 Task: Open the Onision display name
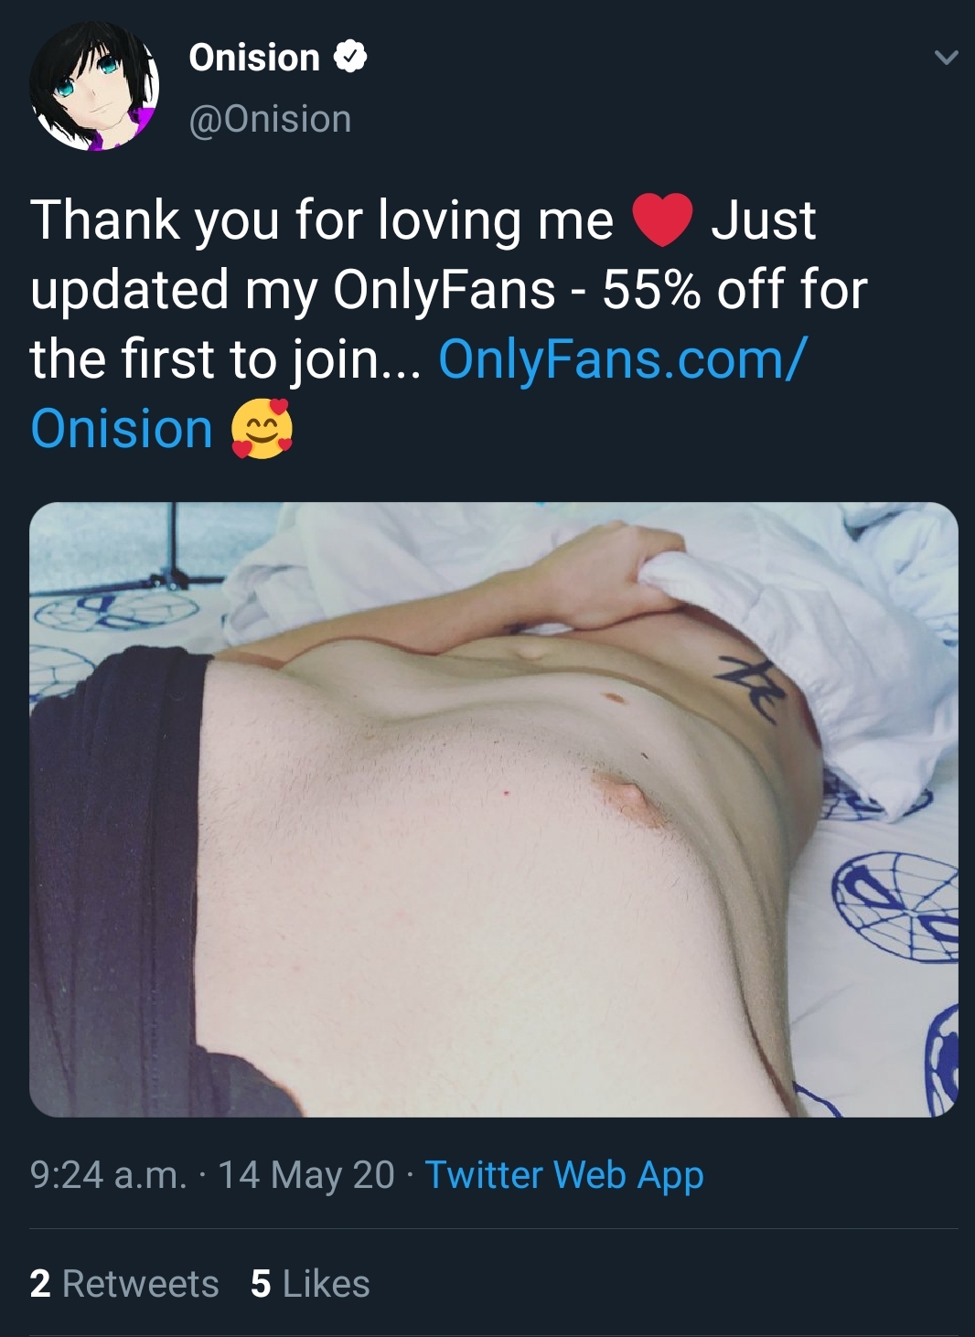pyautogui.click(x=254, y=58)
